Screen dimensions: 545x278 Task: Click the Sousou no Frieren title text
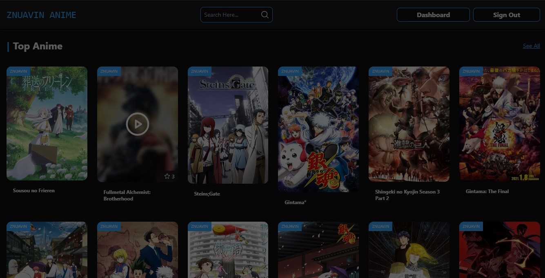point(33,191)
